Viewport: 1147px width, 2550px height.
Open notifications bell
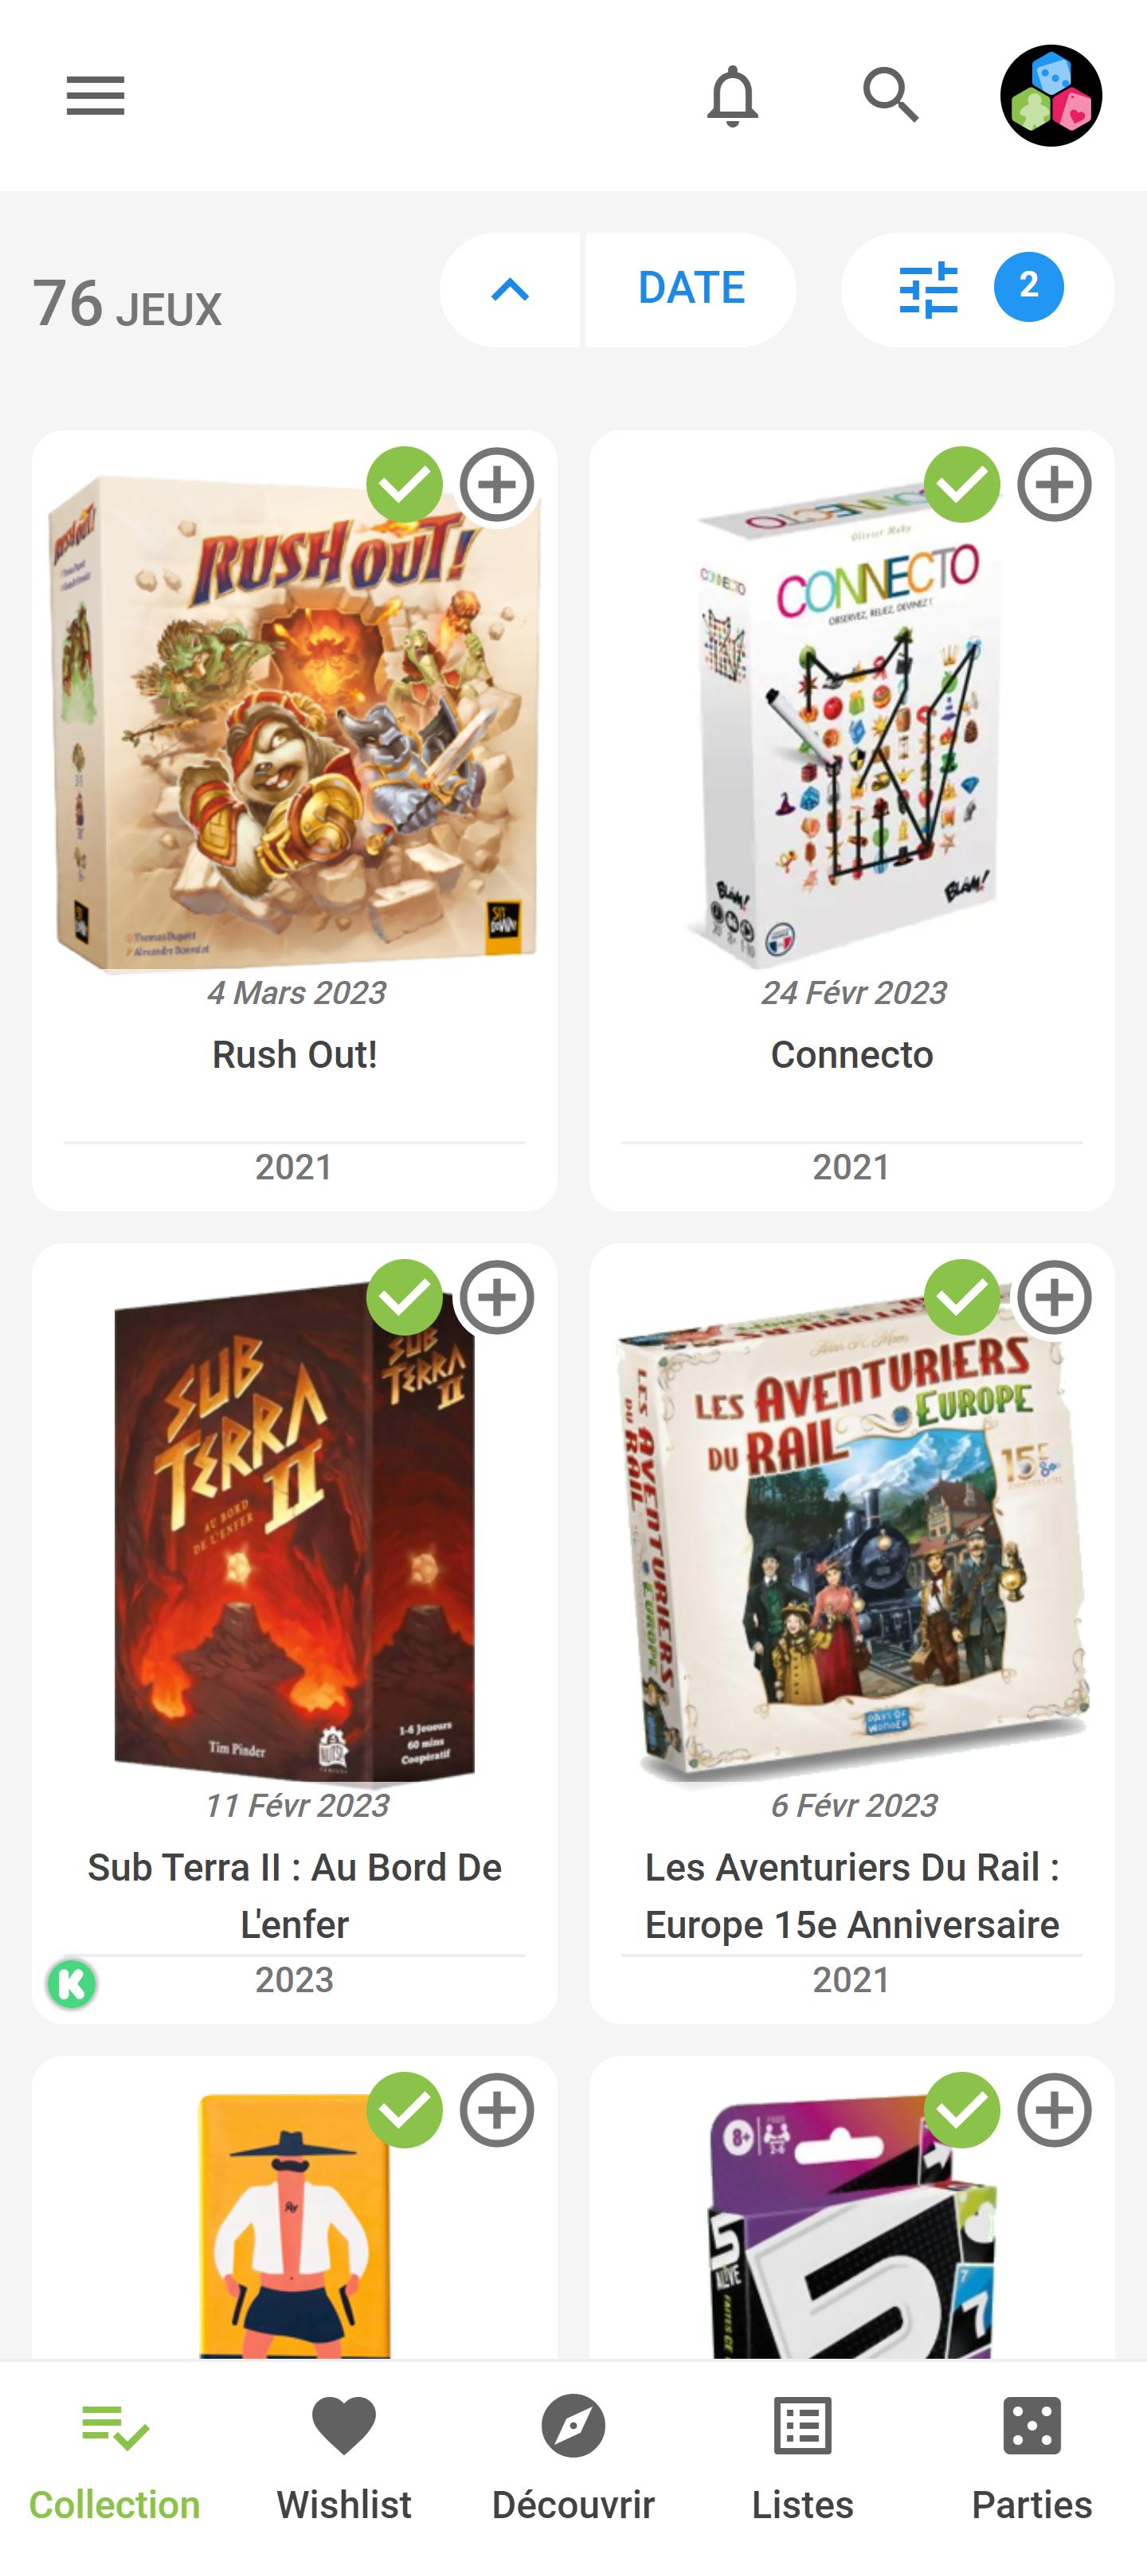click(x=732, y=96)
